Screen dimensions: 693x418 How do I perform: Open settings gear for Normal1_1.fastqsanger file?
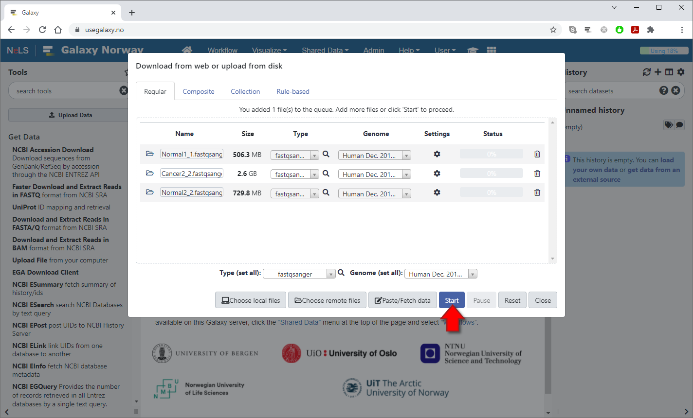(x=437, y=154)
